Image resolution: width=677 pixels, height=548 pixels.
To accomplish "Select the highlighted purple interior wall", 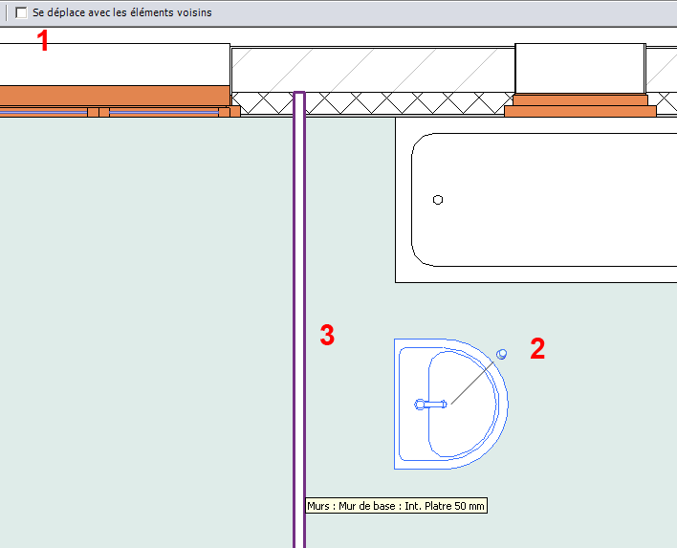I will pyautogui.click(x=299, y=287).
